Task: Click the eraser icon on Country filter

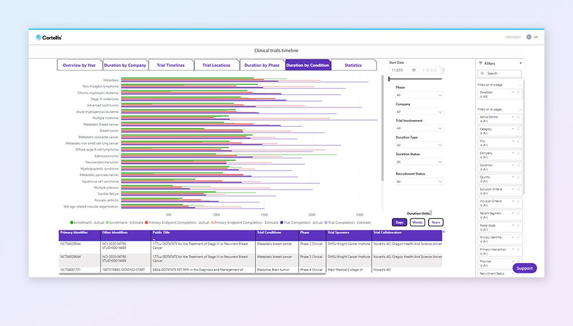Action: tap(519, 177)
